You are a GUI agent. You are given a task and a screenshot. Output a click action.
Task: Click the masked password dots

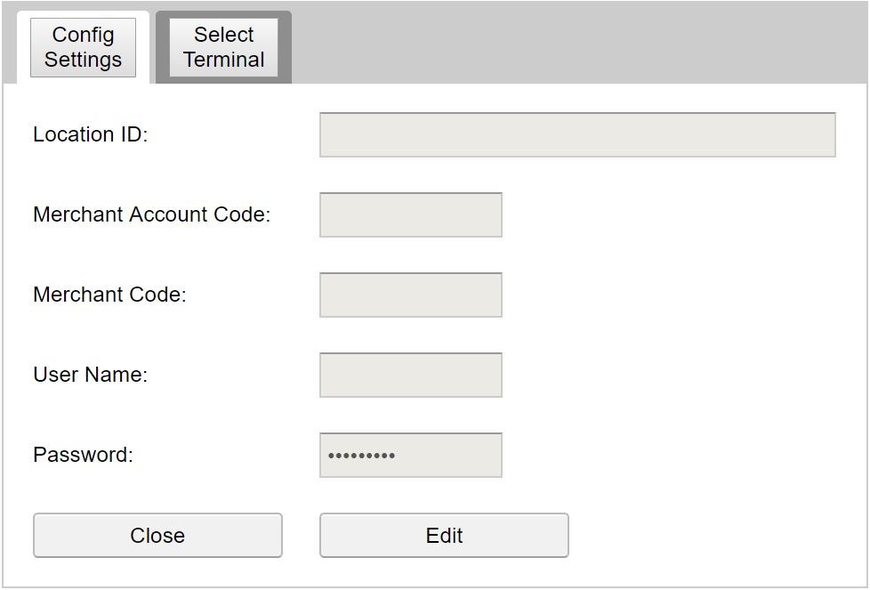(361, 456)
